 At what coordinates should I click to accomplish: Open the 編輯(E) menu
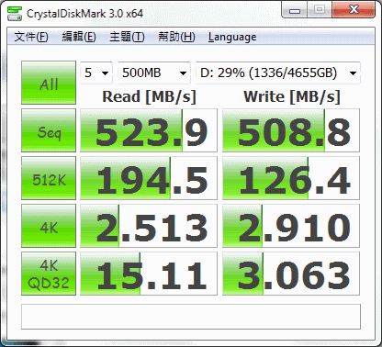coord(79,37)
